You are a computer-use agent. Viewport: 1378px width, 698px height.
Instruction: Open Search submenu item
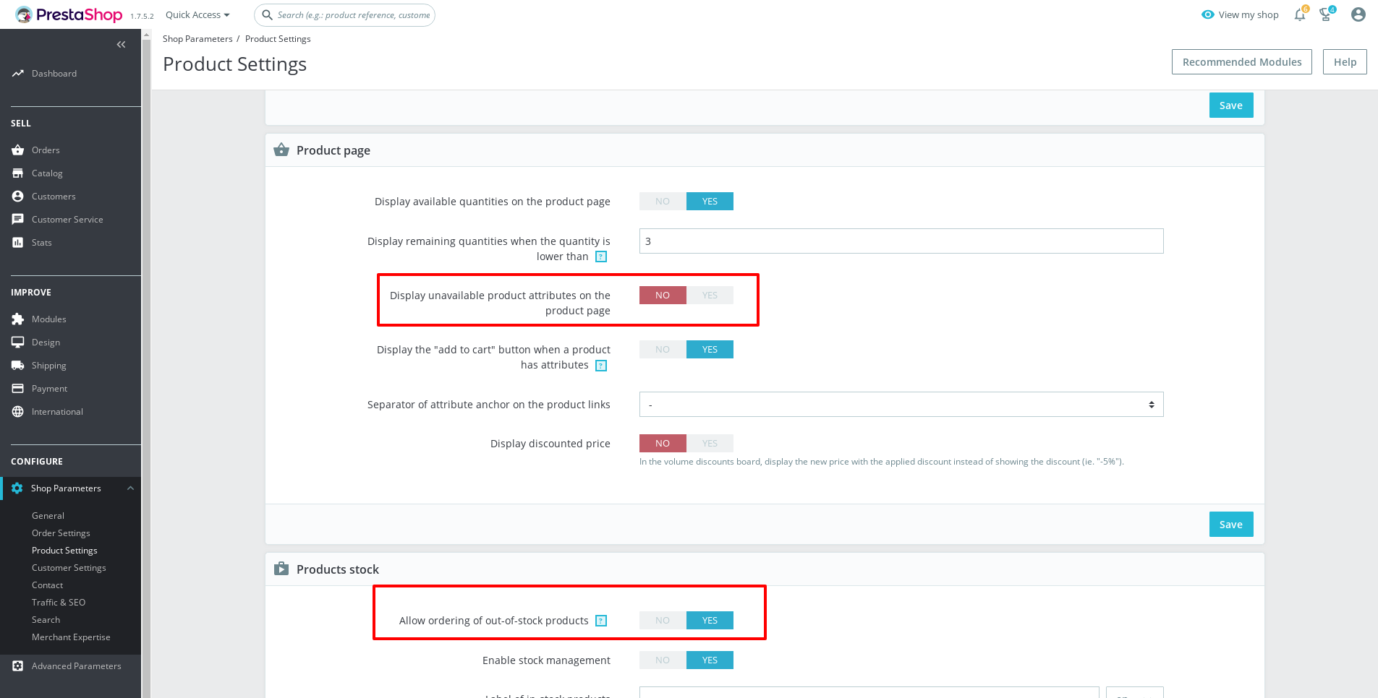coord(46,620)
